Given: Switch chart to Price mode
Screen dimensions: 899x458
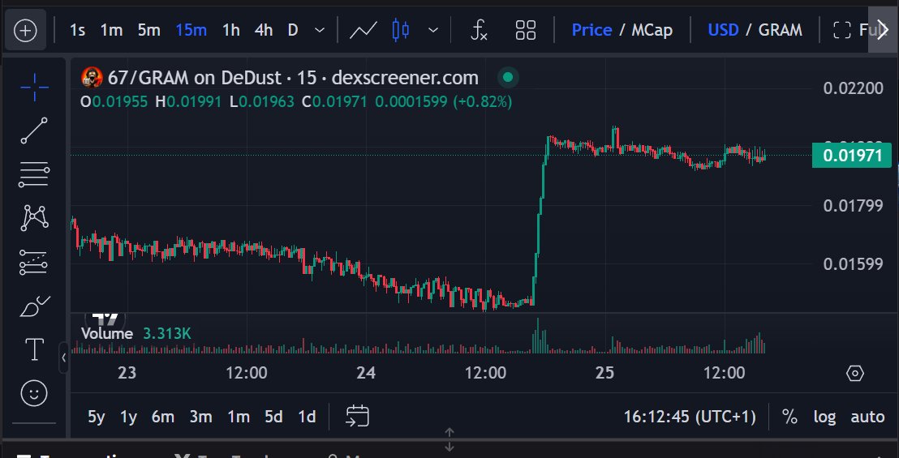Looking at the screenshot, I should coord(591,30).
